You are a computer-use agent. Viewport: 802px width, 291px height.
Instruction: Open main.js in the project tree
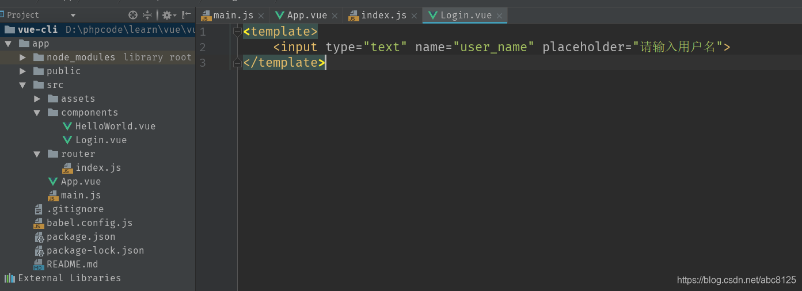81,195
